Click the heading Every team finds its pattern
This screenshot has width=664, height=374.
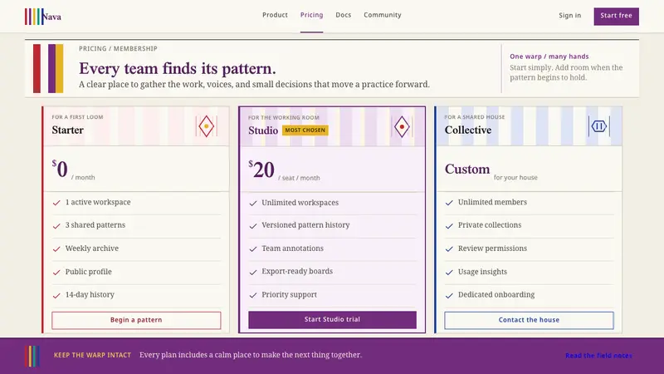[x=178, y=68]
